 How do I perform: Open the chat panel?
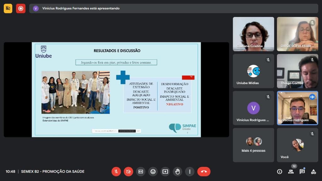[x=302, y=172]
